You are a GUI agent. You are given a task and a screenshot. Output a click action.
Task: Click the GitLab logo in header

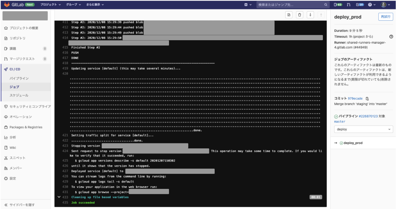[x=7, y=5]
